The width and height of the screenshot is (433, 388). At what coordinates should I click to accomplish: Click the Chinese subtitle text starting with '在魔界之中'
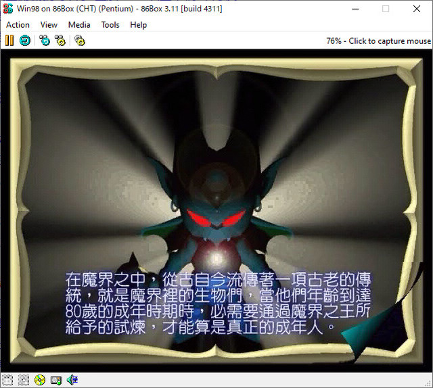218,304
